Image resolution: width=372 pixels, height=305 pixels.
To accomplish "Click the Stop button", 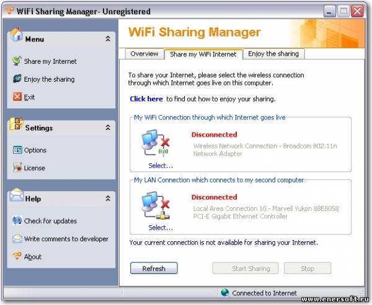I will click(x=308, y=268).
